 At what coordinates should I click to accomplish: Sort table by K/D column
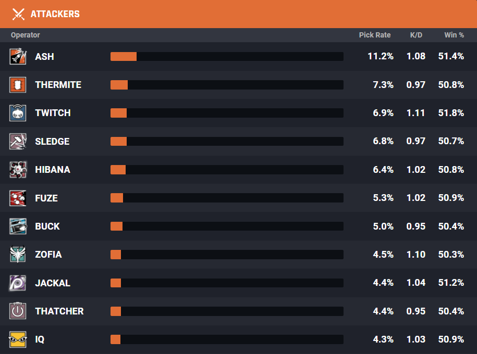coord(416,35)
